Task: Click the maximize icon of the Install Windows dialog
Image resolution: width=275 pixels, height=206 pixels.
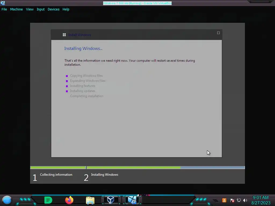Action: pos(218,33)
